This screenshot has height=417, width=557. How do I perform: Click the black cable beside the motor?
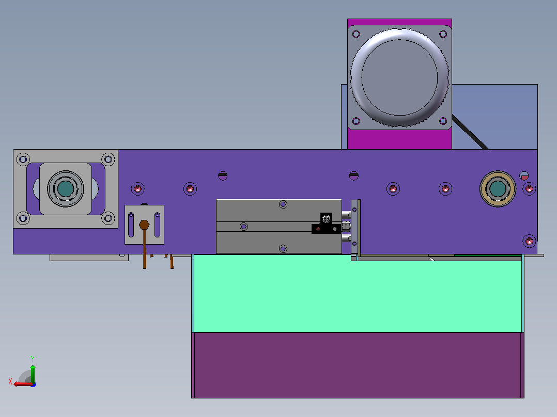470,132
